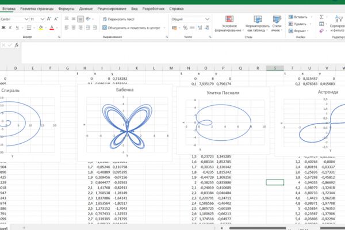Switch to Вставка ribbon tab
The image size is (345, 230).
click(x=9, y=9)
